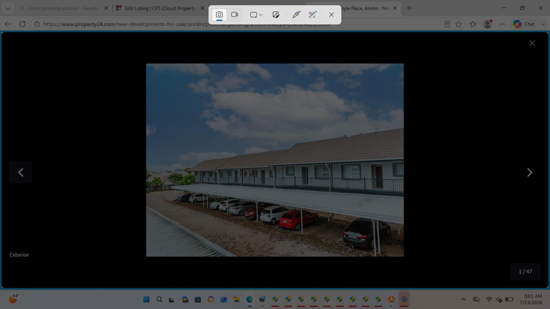
Task: Expand the snip shape dropdown
Action: point(256,15)
